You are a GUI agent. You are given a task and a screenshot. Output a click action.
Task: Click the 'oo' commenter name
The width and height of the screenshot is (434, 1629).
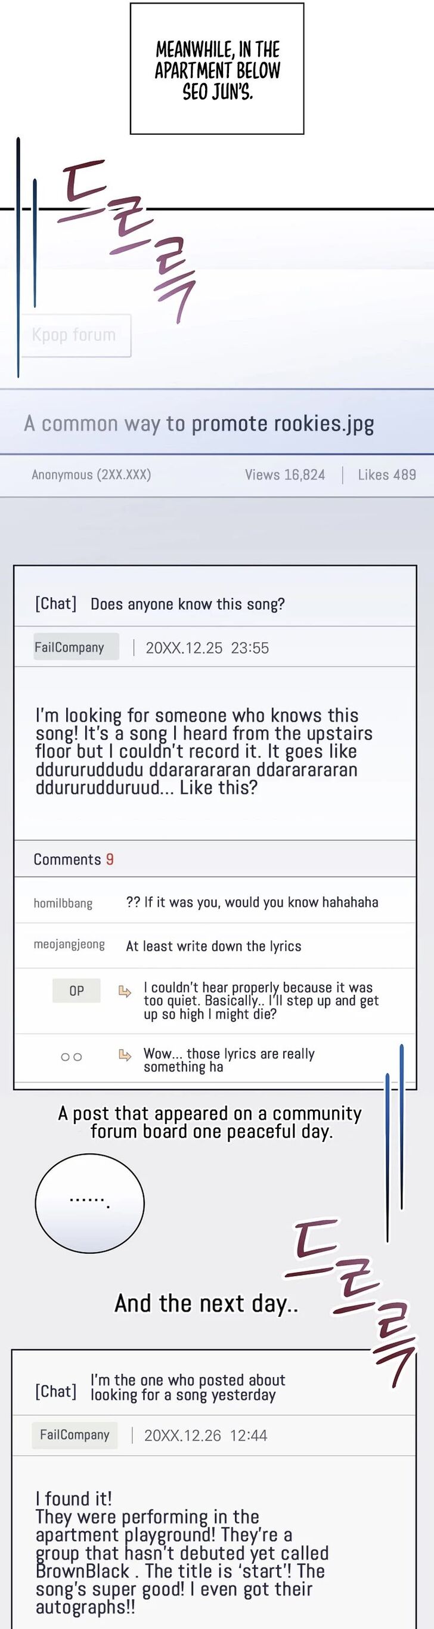pyautogui.click(x=72, y=1057)
